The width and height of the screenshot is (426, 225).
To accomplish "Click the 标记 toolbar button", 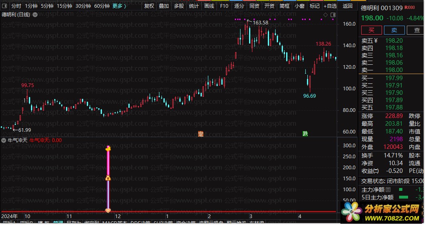I will [315, 6].
